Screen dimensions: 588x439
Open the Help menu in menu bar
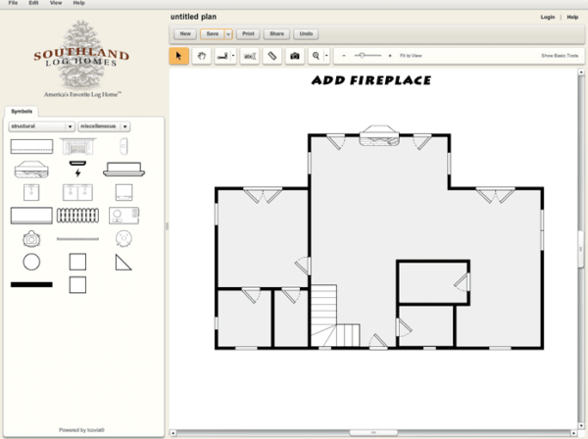click(78, 3)
